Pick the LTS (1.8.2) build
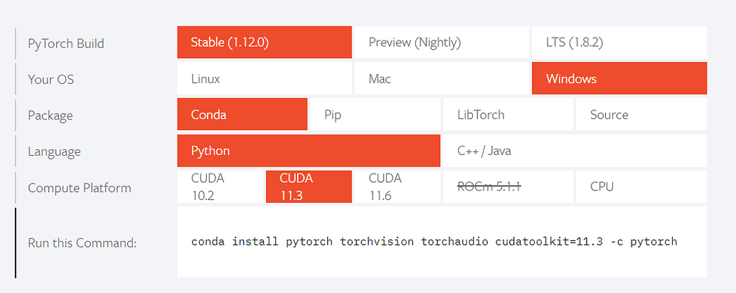Screen dimensions: 736x293 (x=619, y=42)
